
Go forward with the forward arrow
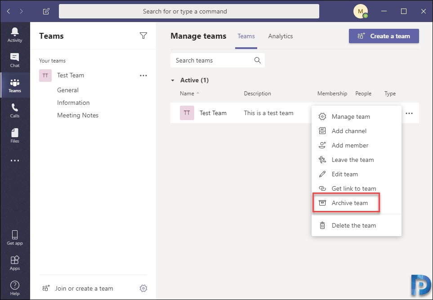[x=21, y=11]
